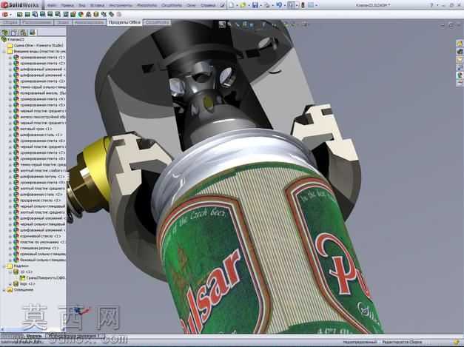Select the глянцевая резина <1> tree item
The width and height of the screenshot is (464, 347).
39,248
